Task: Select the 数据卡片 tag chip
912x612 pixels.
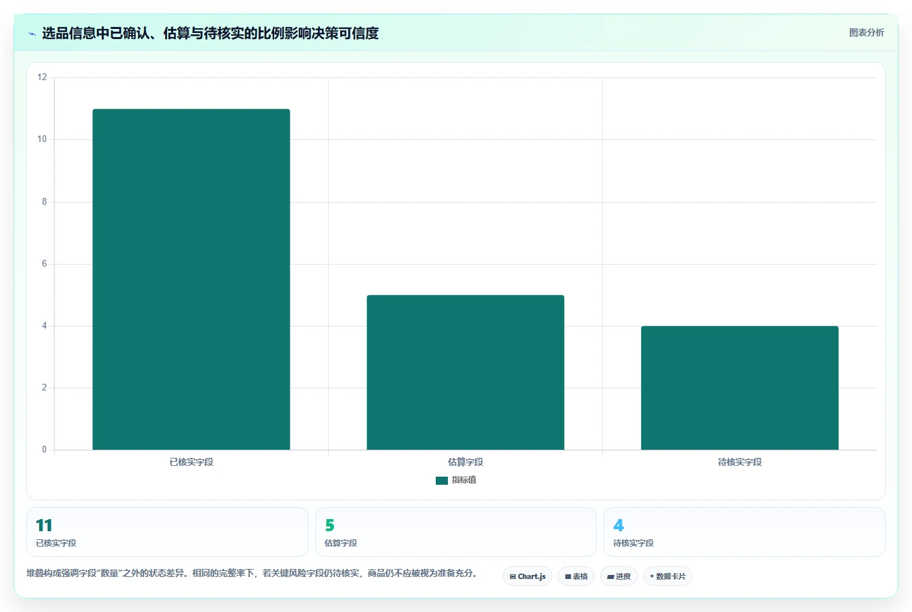Action: click(x=667, y=576)
